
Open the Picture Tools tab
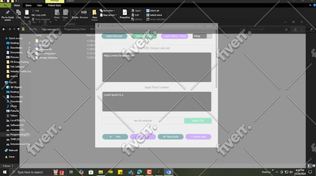pos(54,6)
